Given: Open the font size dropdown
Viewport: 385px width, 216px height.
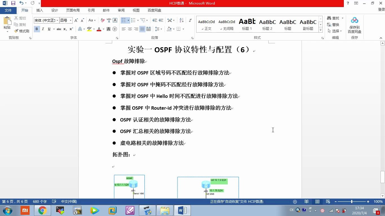Looking at the screenshot, I should pos(70,20).
